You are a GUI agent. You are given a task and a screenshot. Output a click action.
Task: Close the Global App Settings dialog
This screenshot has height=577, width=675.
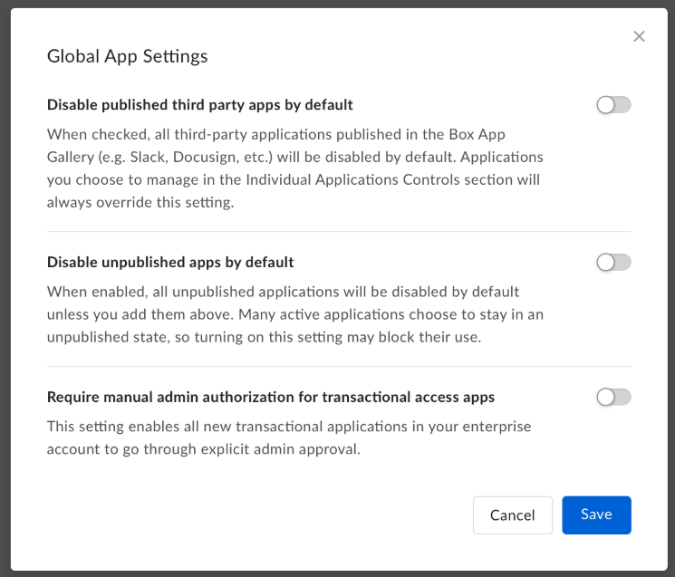pyautogui.click(x=639, y=36)
